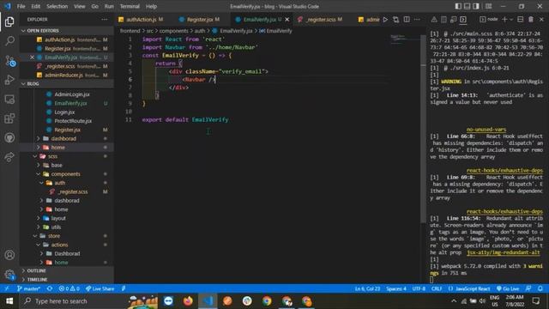Open the Remote Explorer view
The height and width of the screenshot is (309, 549).
(9, 100)
